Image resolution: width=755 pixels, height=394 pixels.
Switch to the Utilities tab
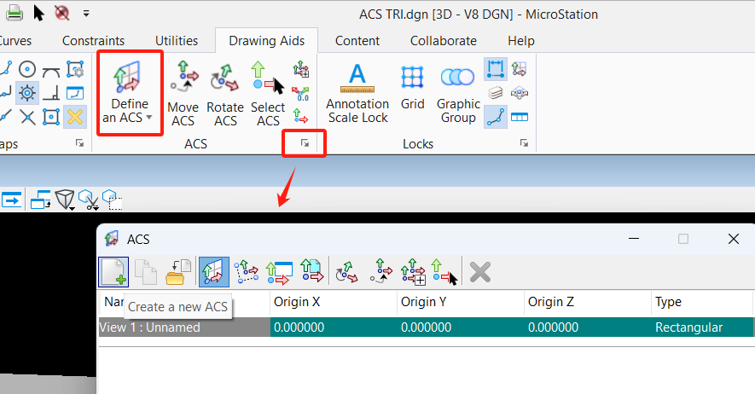click(x=177, y=41)
